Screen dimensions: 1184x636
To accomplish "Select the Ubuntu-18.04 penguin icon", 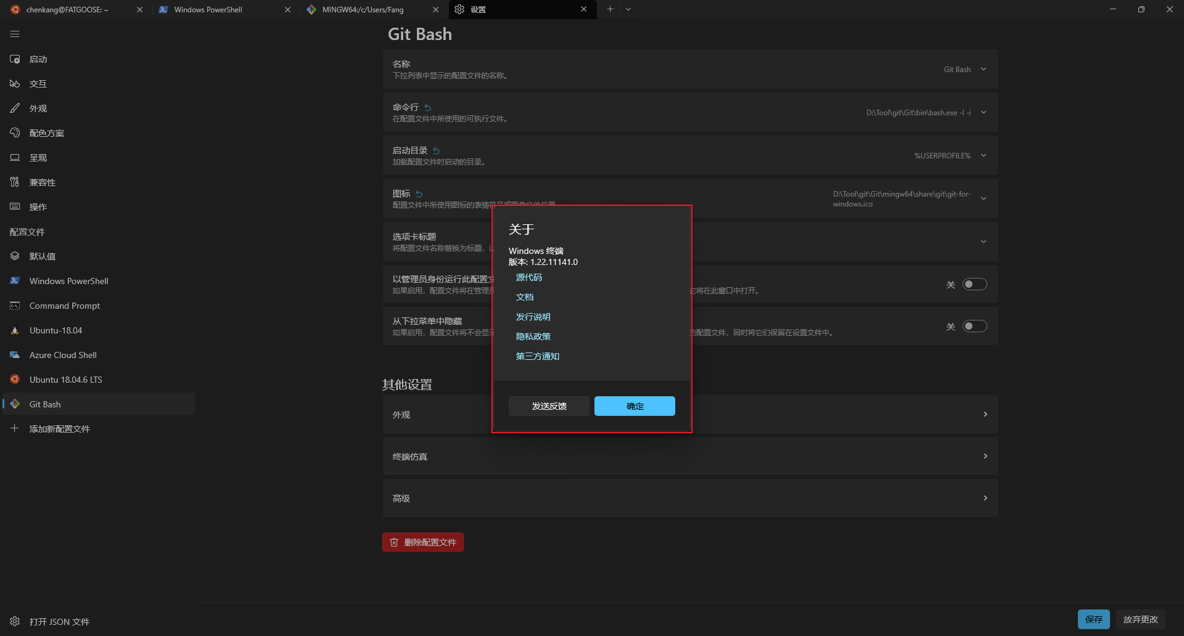I will (x=15, y=330).
